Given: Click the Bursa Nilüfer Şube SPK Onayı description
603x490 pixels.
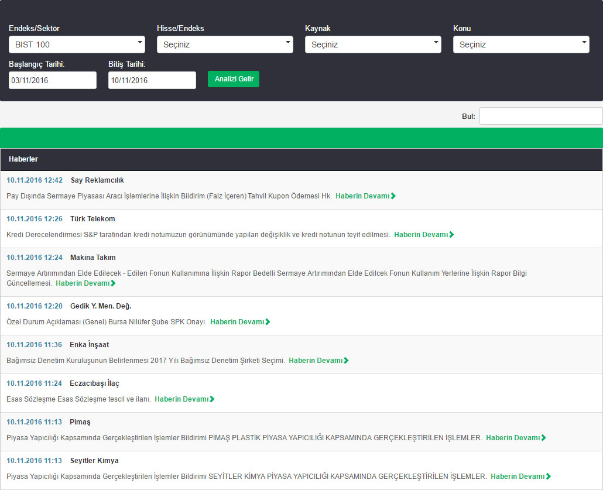Looking at the screenshot, I should click(x=107, y=321).
